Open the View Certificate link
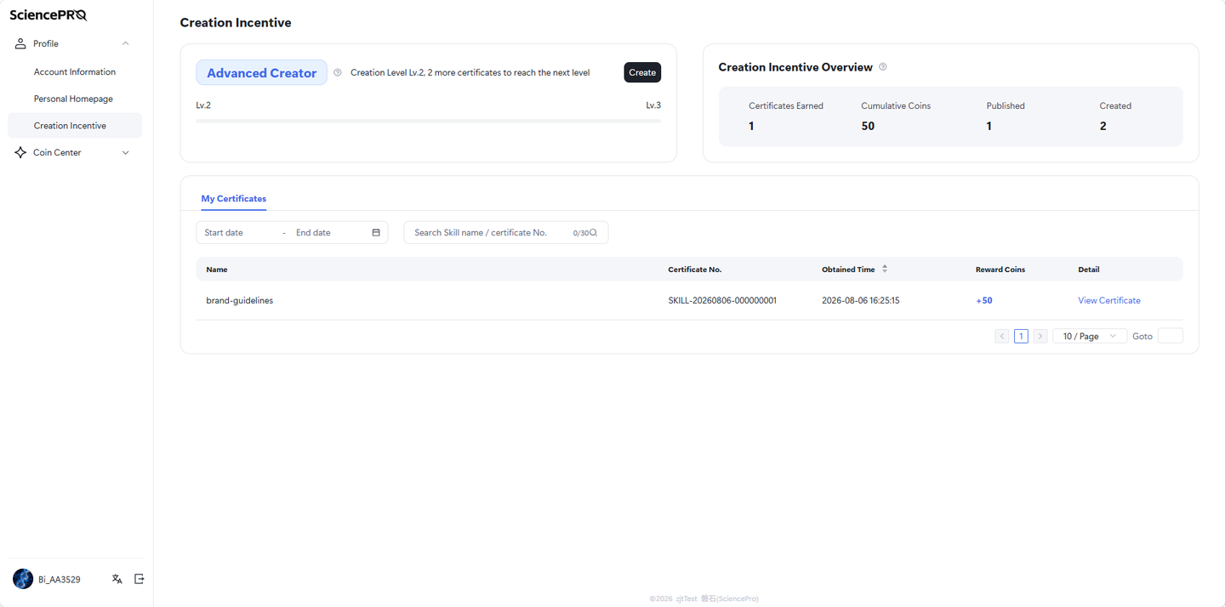 pos(1109,301)
